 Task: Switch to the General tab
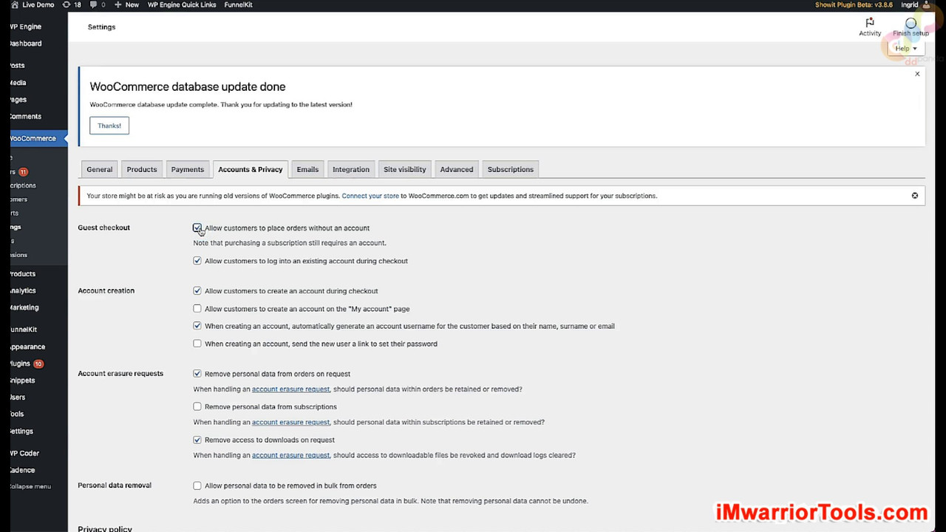pos(99,169)
